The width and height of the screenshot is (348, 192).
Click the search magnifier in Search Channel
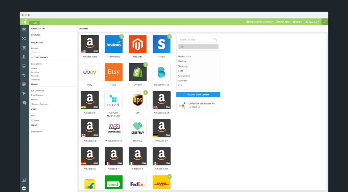pos(215,40)
